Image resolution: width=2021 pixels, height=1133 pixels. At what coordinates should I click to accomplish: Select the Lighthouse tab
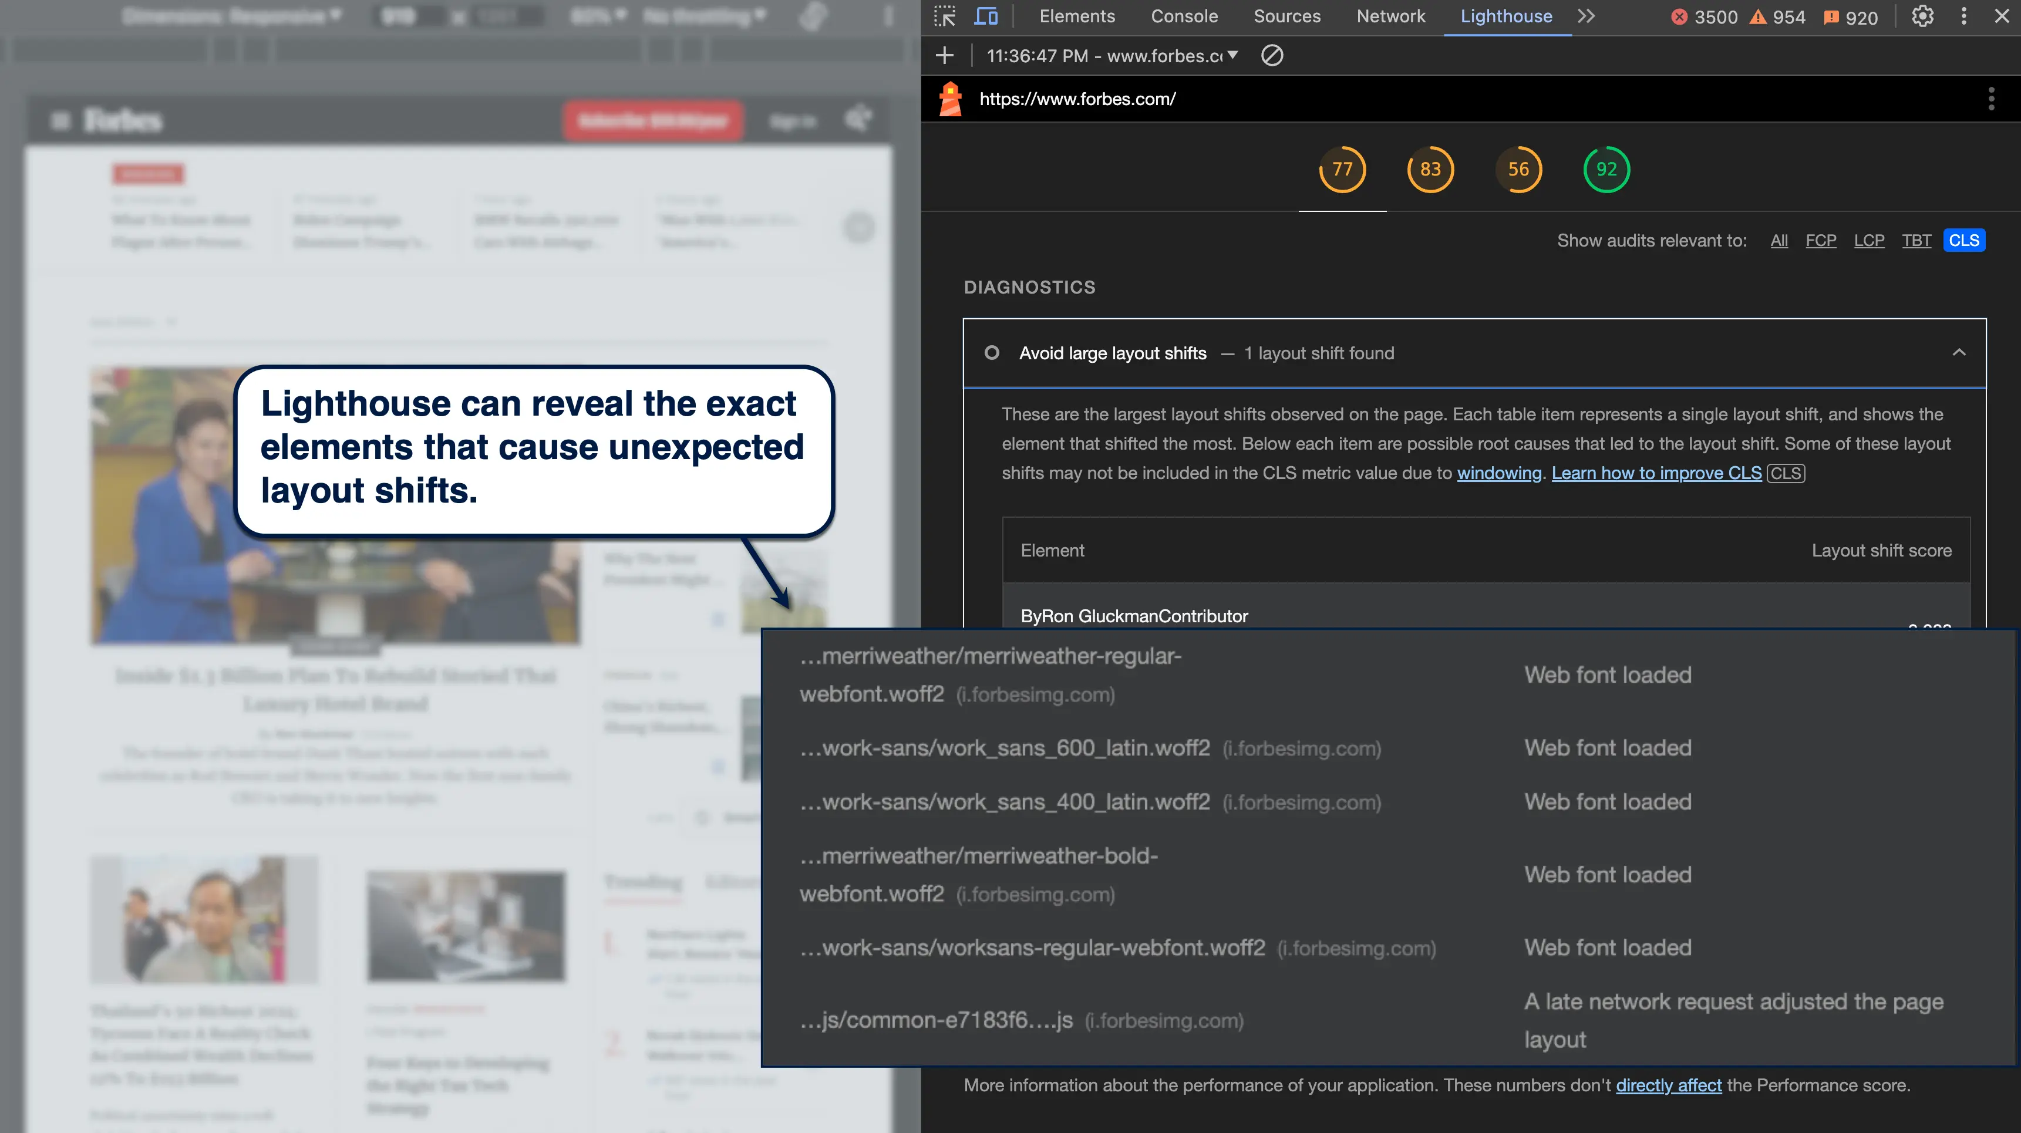point(1505,16)
